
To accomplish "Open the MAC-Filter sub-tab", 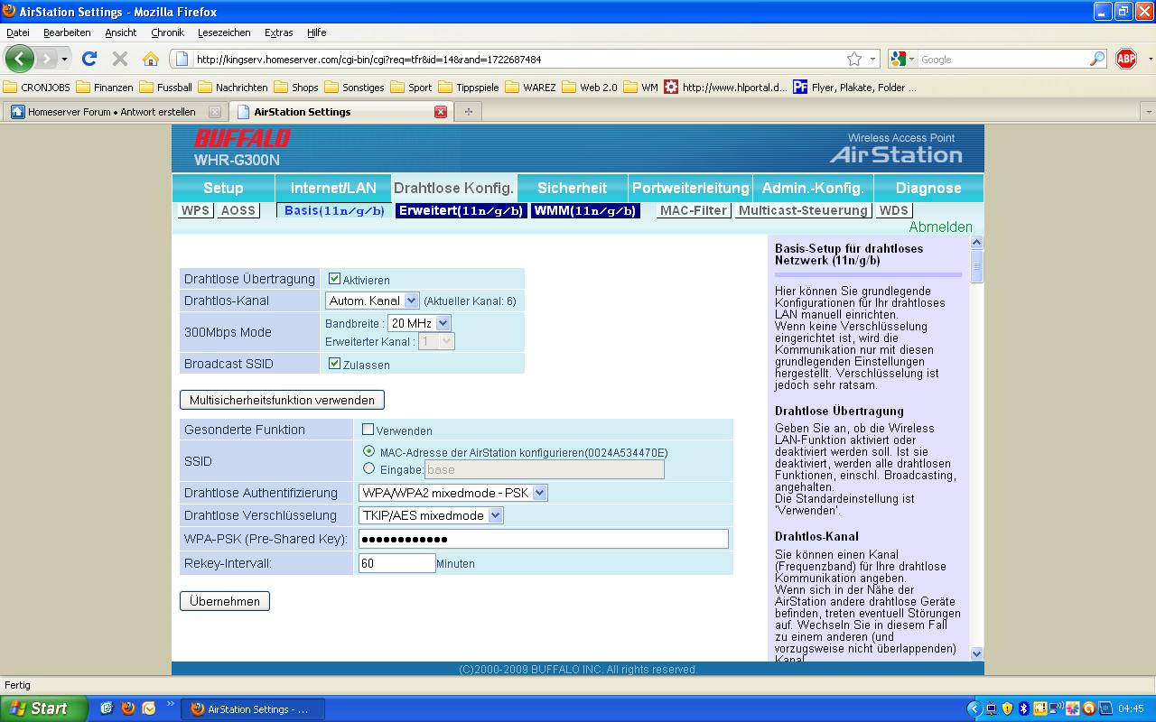I will pos(694,210).
